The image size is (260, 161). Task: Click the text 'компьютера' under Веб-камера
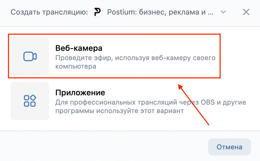(x=75, y=67)
